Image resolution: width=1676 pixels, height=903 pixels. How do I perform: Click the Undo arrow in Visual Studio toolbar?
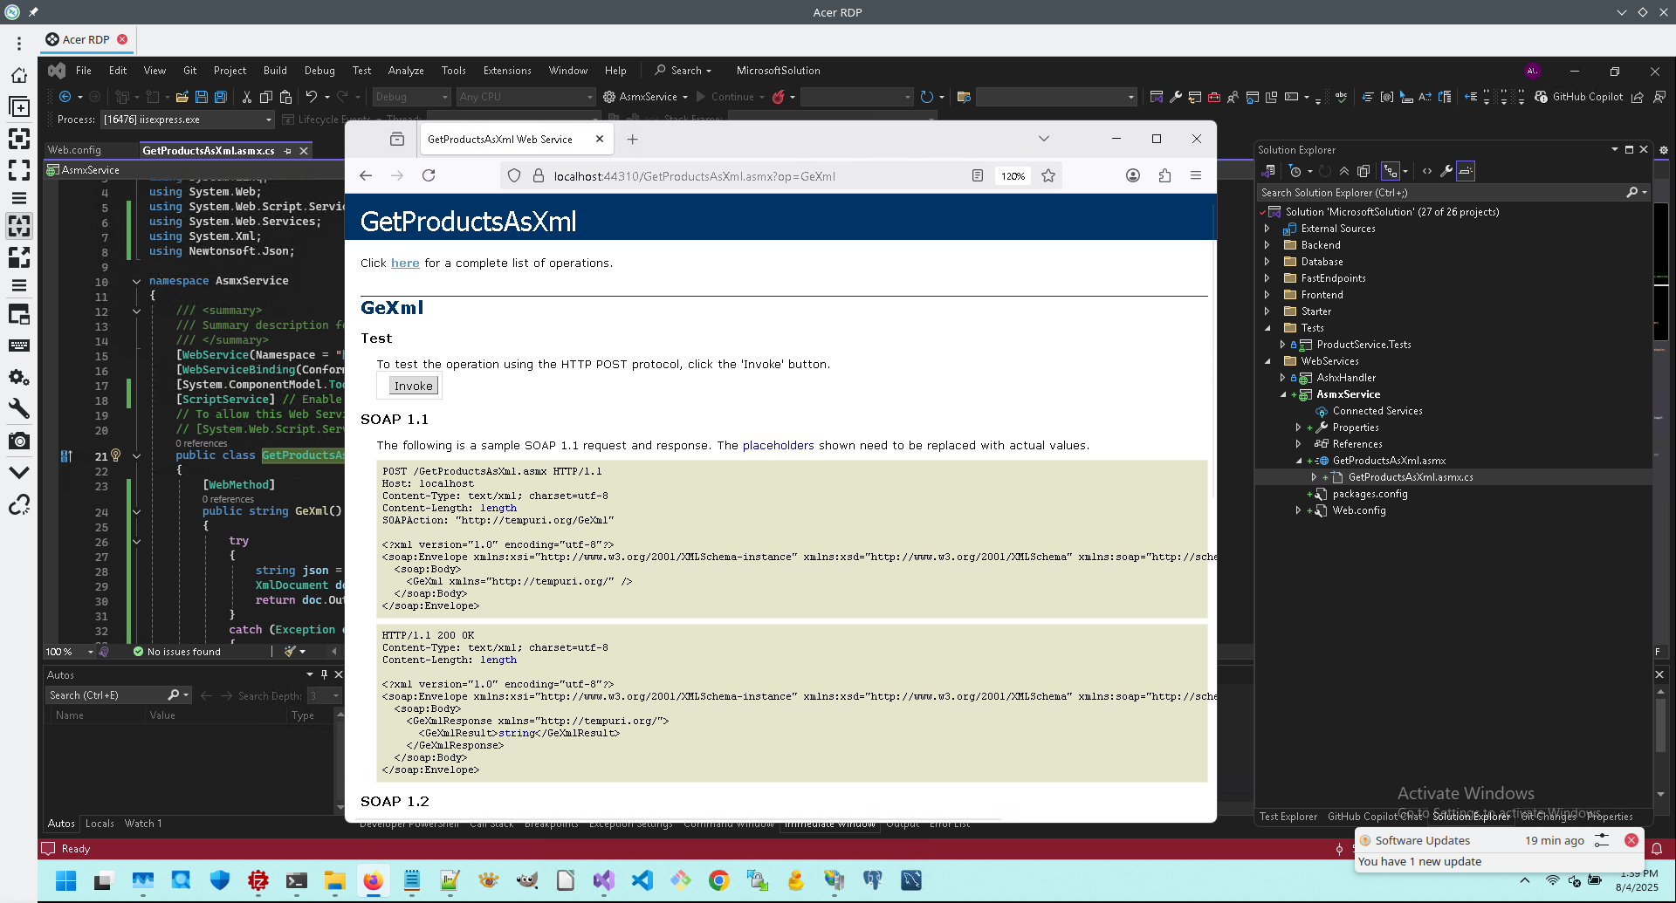coord(311,97)
